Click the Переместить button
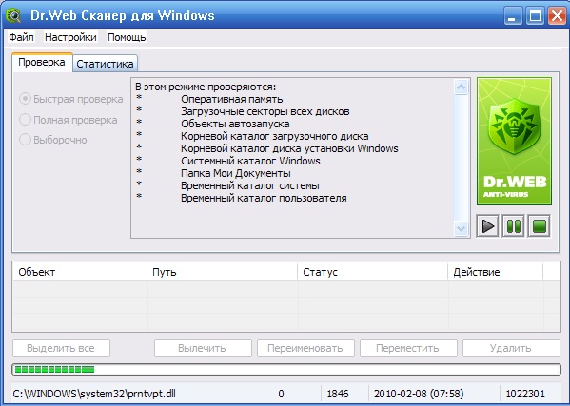Viewport: 570px width, 406px height. tap(408, 348)
